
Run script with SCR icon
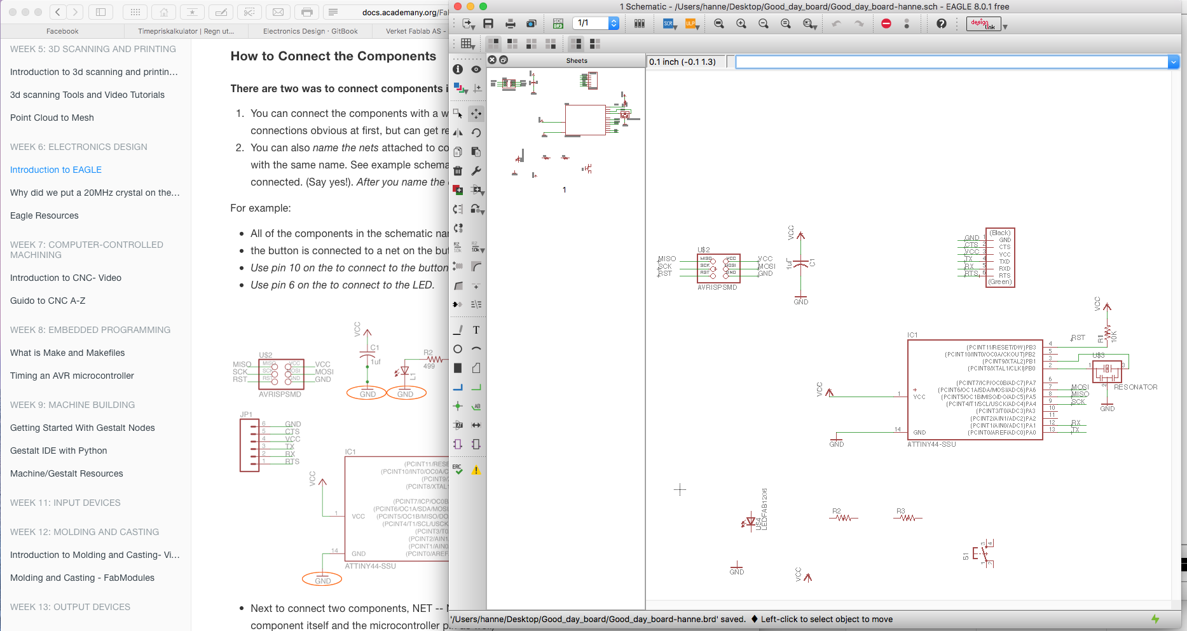point(669,24)
